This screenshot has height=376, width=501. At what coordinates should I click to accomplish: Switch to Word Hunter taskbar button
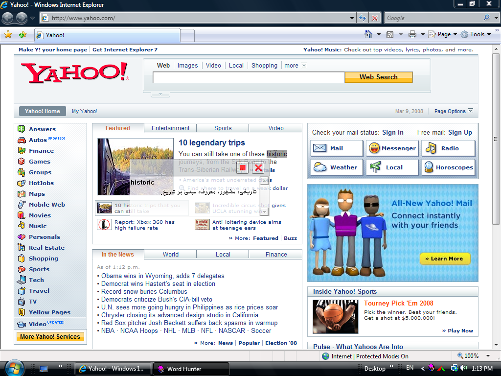(x=191, y=369)
